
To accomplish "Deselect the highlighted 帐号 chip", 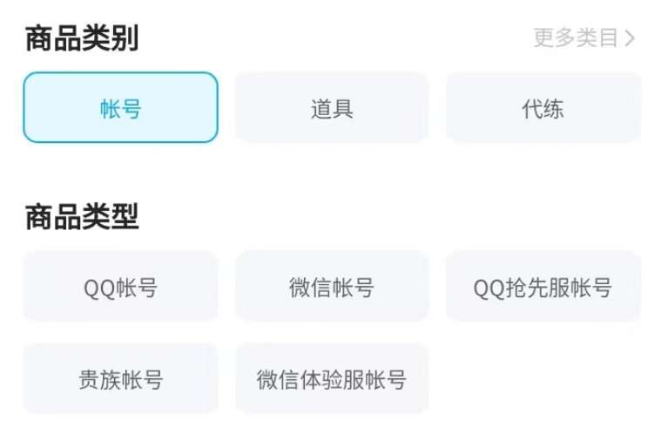I will 120,108.
